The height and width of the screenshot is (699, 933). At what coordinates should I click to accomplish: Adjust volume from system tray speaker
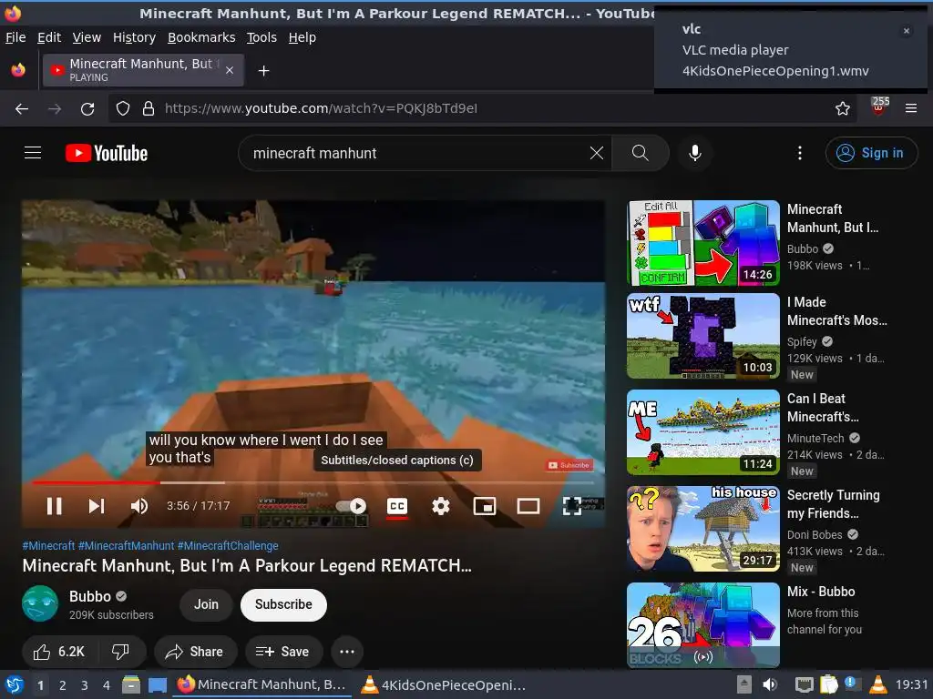click(x=770, y=684)
